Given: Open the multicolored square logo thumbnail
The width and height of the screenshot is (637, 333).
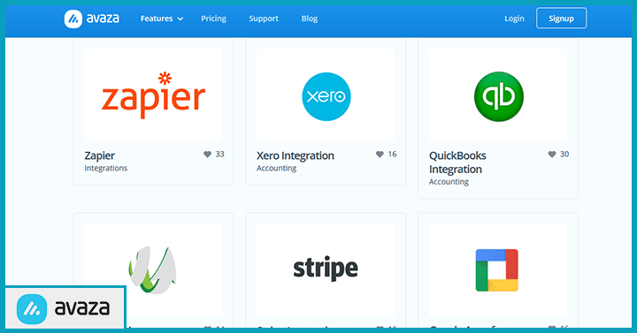Looking at the screenshot, I should [498, 269].
